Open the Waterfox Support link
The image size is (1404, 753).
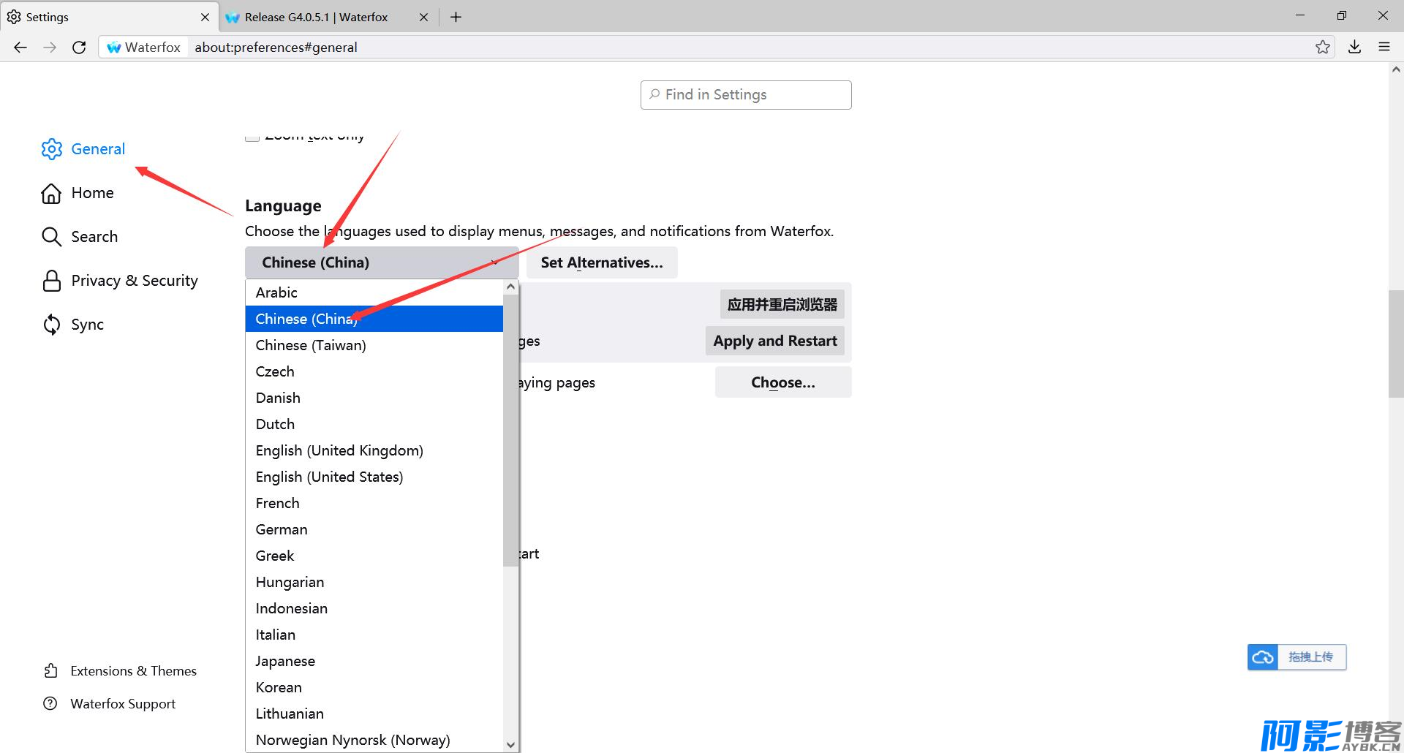click(110, 704)
